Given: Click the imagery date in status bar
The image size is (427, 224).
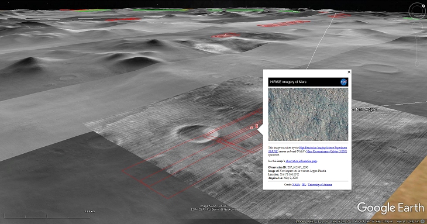Looking at the screenshot, I should coord(312,222).
